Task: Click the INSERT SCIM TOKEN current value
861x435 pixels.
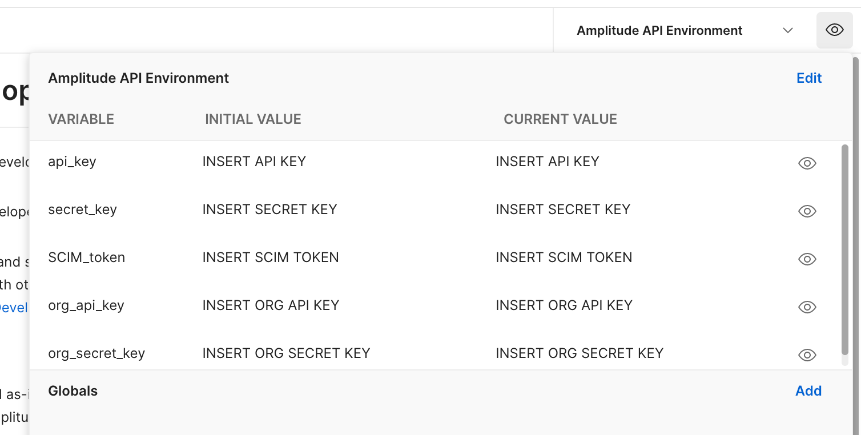Action: (564, 257)
